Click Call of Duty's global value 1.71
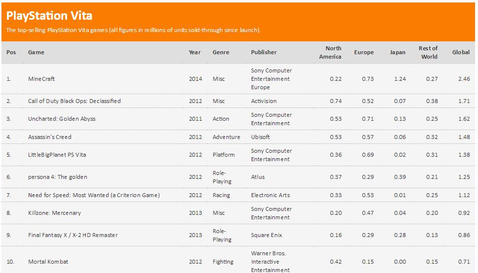 pos(464,101)
